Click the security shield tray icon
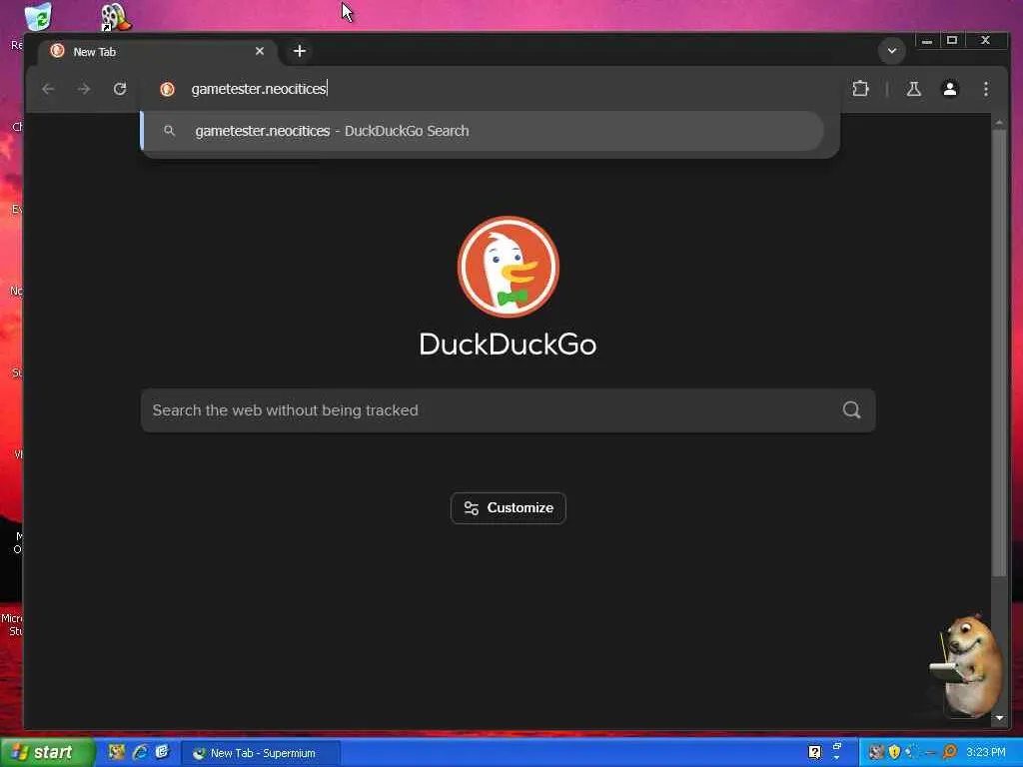The width and height of the screenshot is (1023, 767). [x=894, y=752]
